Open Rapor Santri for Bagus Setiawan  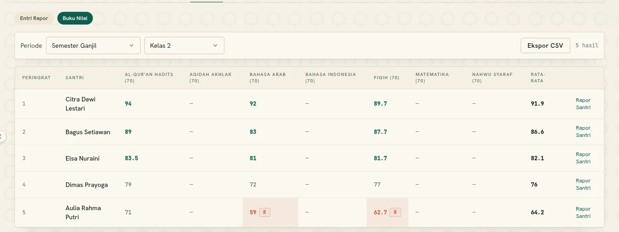click(x=583, y=131)
